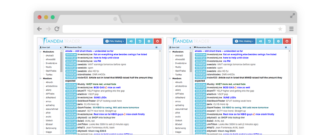Pause Momentum Chat in the right panel
The width and height of the screenshot is (327, 135).
pyautogui.click(x=286, y=47)
